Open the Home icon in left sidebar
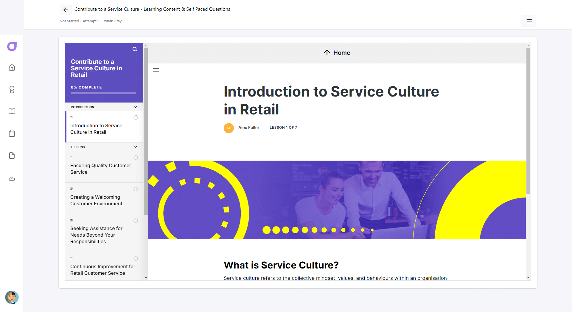Viewport: 572px width, 312px height. click(12, 67)
